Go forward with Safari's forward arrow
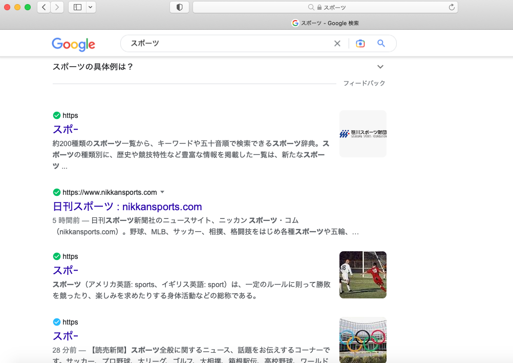Screen dimensions: 513x363 [57, 7]
